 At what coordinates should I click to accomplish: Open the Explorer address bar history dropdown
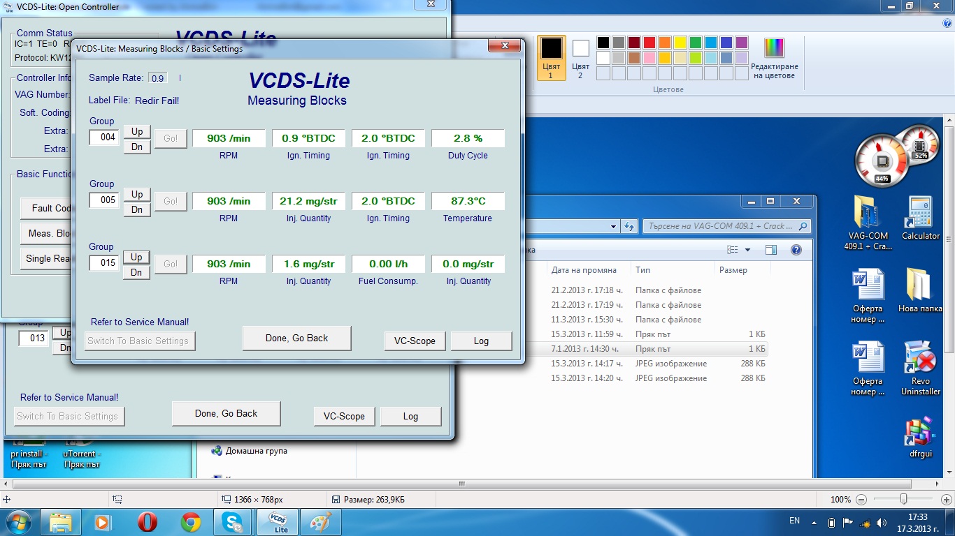point(613,226)
